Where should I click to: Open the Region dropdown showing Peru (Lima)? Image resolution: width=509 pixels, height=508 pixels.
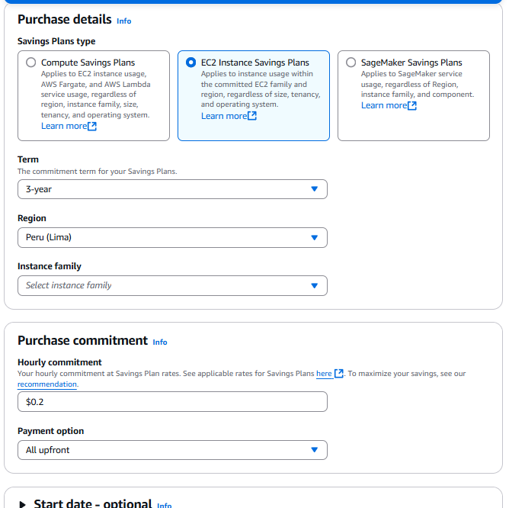tap(172, 237)
